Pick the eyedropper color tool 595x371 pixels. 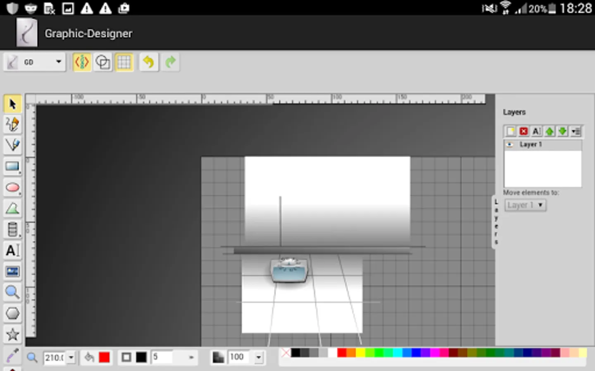pos(12,355)
